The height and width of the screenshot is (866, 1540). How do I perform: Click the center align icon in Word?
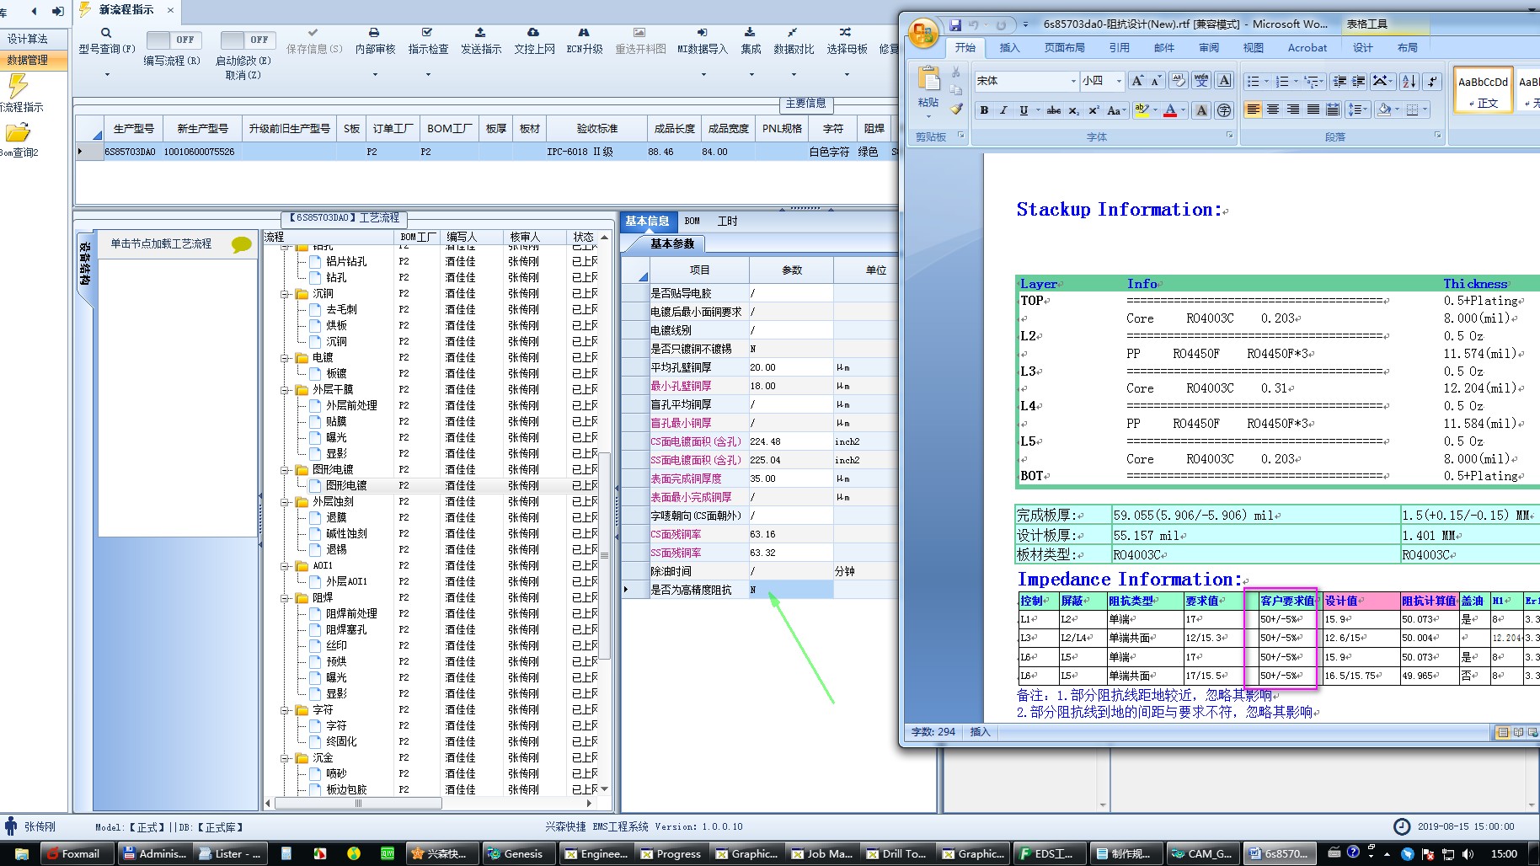click(x=1273, y=110)
